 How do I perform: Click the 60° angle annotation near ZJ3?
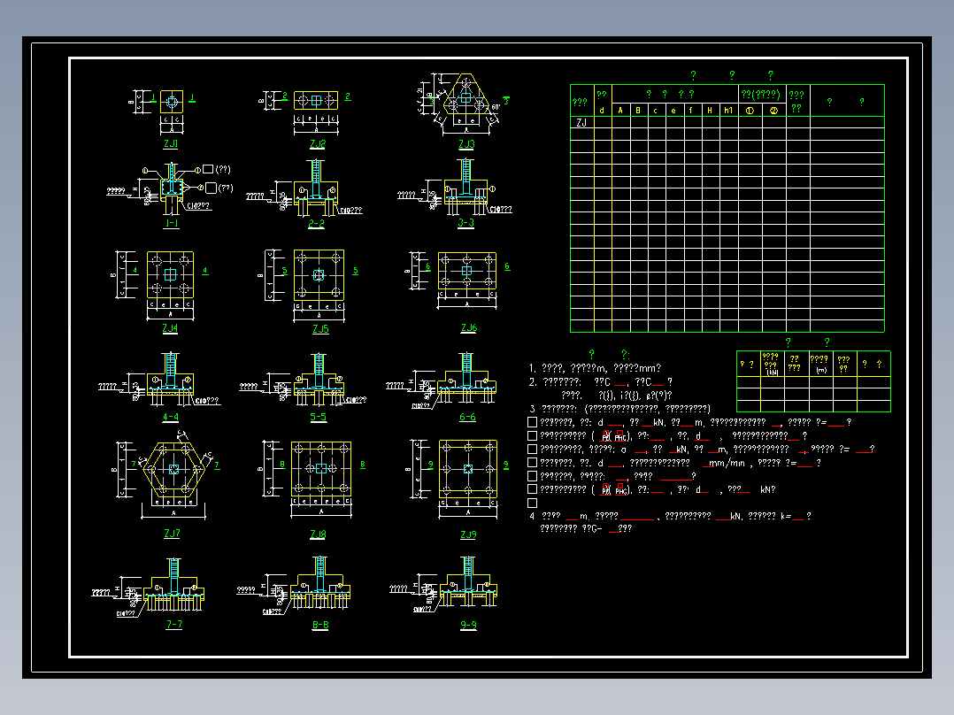click(x=496, y=107)
